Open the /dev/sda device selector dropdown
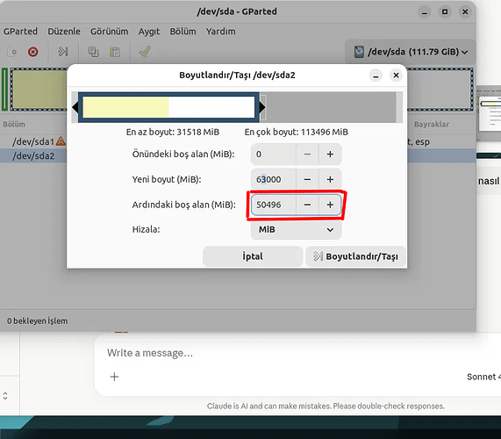Viewport: 501px width, 439px height. pos(411,52)
